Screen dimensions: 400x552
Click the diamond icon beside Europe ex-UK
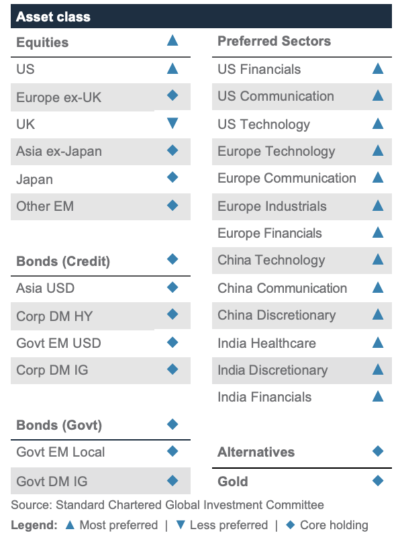coord(172,95)
